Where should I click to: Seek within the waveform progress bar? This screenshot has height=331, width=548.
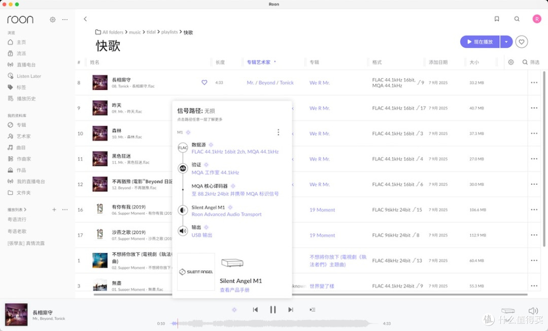(273, 323)
